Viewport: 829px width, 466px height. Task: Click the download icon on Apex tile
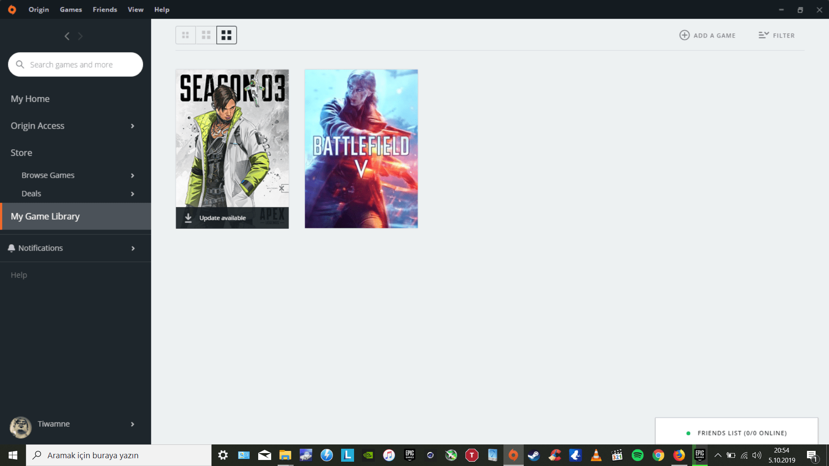188,218
